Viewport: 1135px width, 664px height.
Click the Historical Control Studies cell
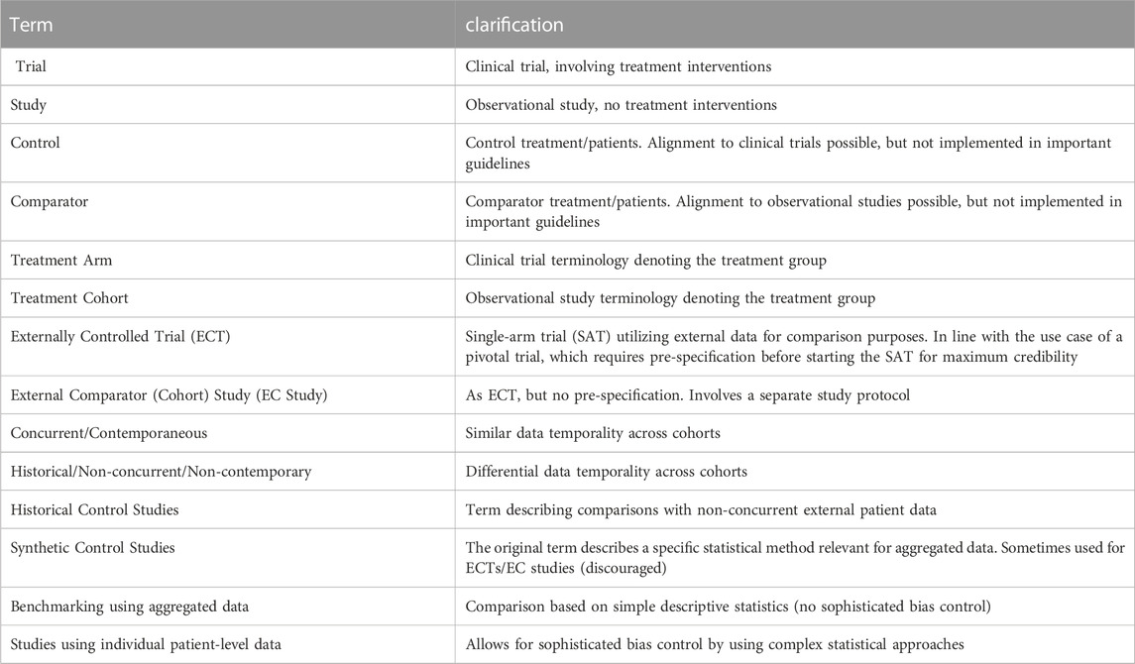(x=227, y=510)
